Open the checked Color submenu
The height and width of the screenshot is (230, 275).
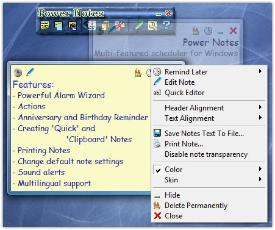pyautogui.click(x=209, y=170)
